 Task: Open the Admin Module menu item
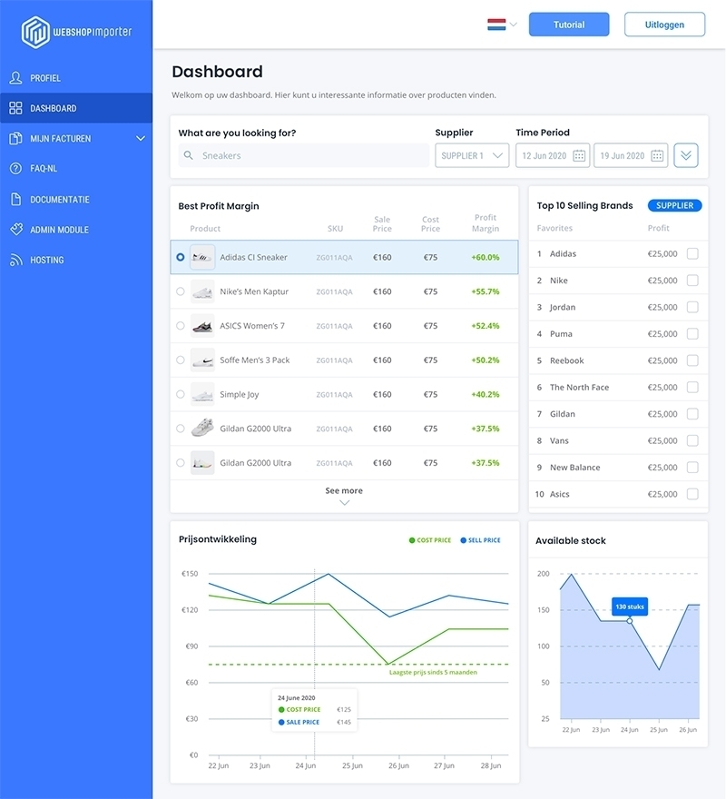point(76,230)
